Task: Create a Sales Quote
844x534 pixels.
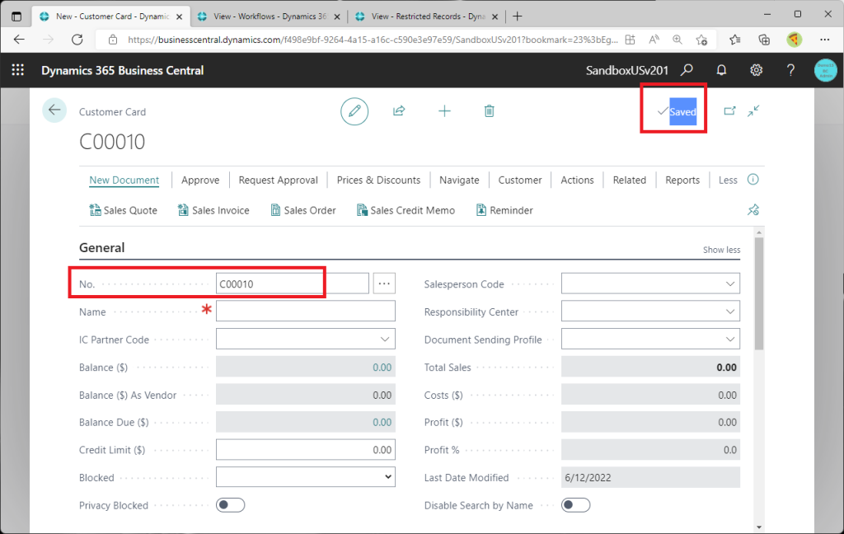Action: 124,210
